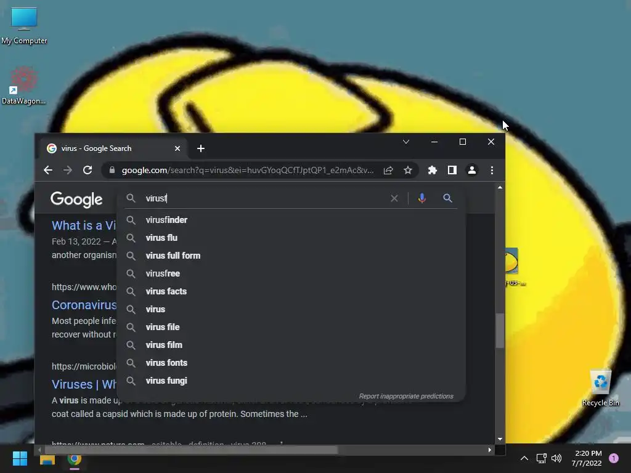This screenshot has width=631, height=473.
Task: Click the scrollbar down arrow
Action: click(x=500, y=439)
